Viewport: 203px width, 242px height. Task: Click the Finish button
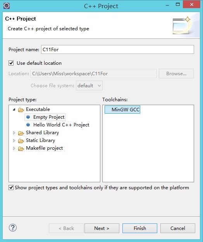(x=140, y=228)
